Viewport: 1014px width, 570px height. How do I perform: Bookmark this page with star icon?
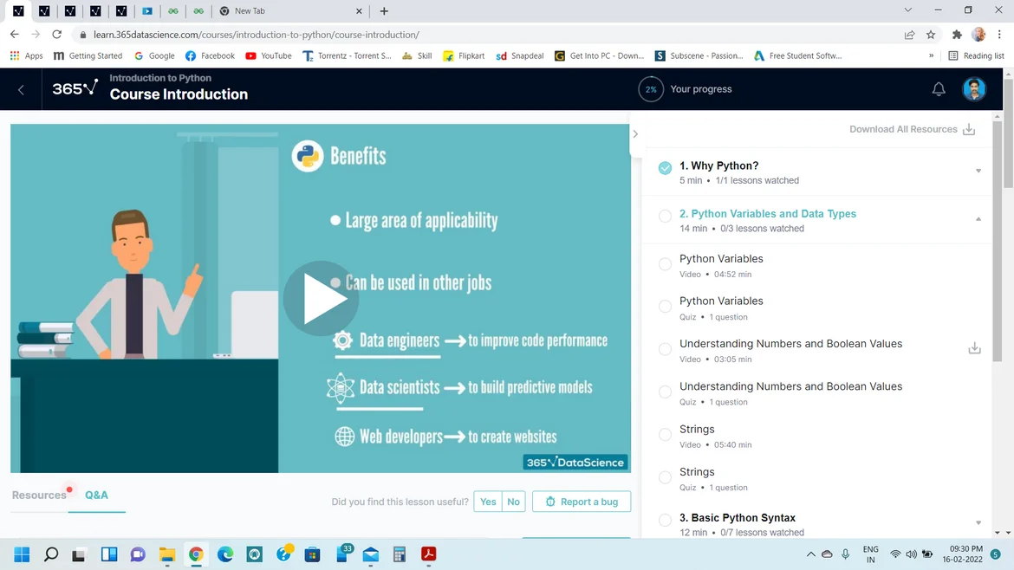coord(931,35)
